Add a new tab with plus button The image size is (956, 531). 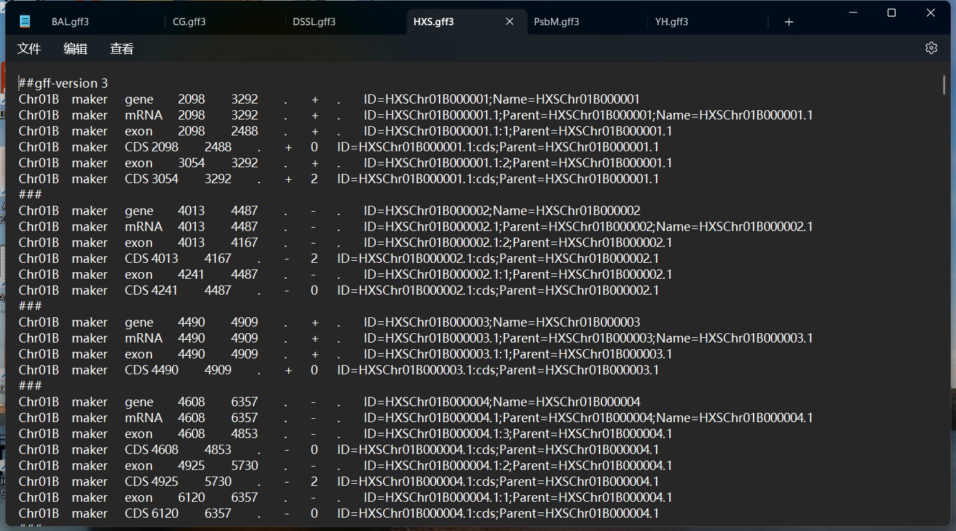point(789,22)
